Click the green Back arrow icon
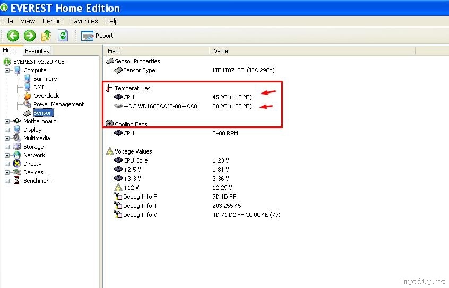The image size is (449, 288). [13, 36]
